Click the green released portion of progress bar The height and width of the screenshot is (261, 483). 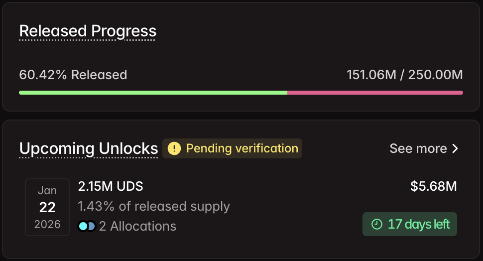(153, 93)
